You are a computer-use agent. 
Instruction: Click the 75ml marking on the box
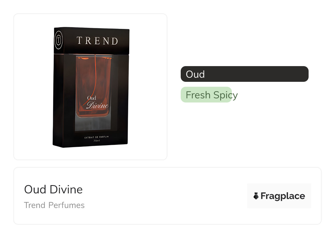point(97,140)
